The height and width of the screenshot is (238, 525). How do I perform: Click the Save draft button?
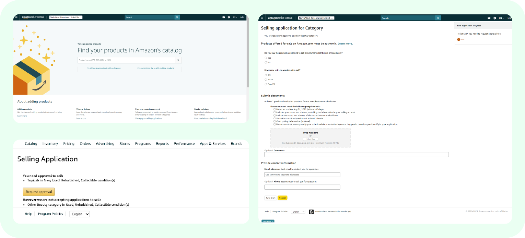click(x=270, y=198)
